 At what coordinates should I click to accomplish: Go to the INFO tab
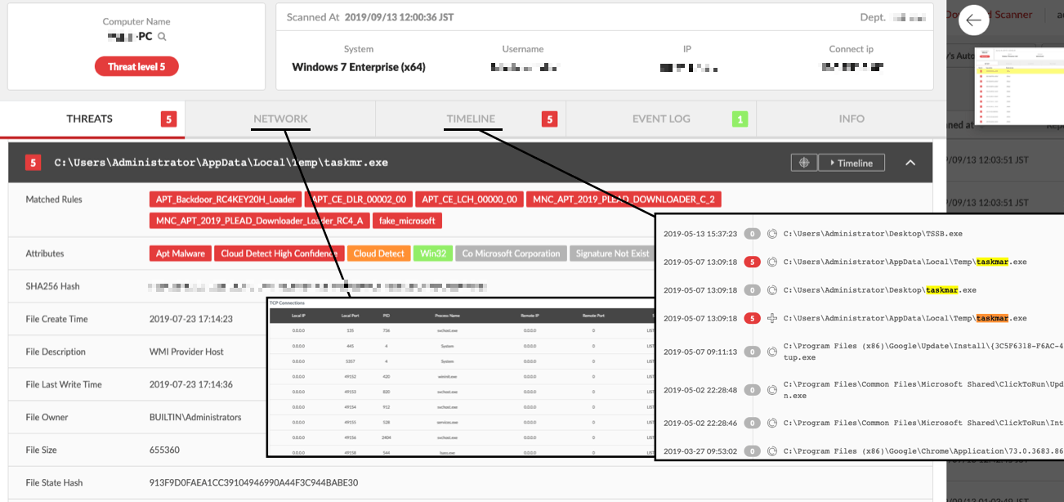coord(851,119)
